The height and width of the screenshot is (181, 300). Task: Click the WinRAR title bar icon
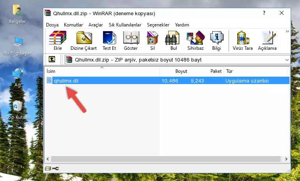pos(48,13)
